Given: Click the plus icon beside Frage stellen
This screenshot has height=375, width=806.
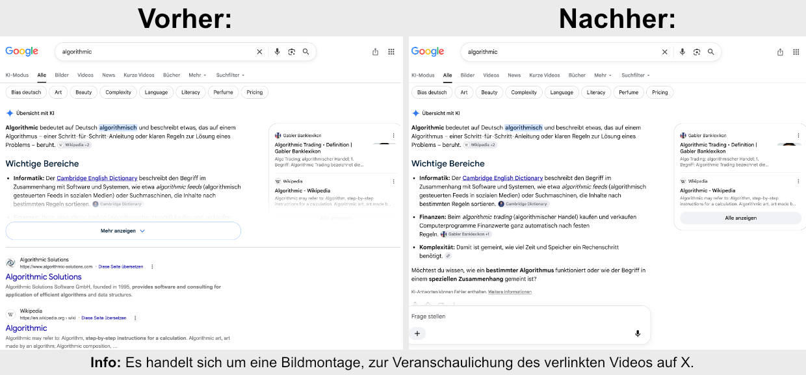Looking at the screenshot, I should (x=417, y=333).
